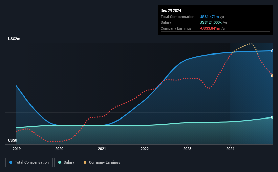
Task: Toggle the Salary legend button
Action: 66,163
